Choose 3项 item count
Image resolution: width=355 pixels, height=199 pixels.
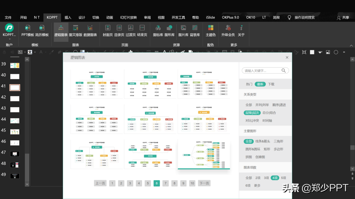click(x=266, y=178)
